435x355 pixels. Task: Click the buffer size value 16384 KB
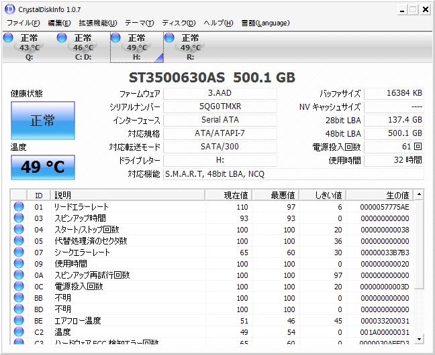394,93
